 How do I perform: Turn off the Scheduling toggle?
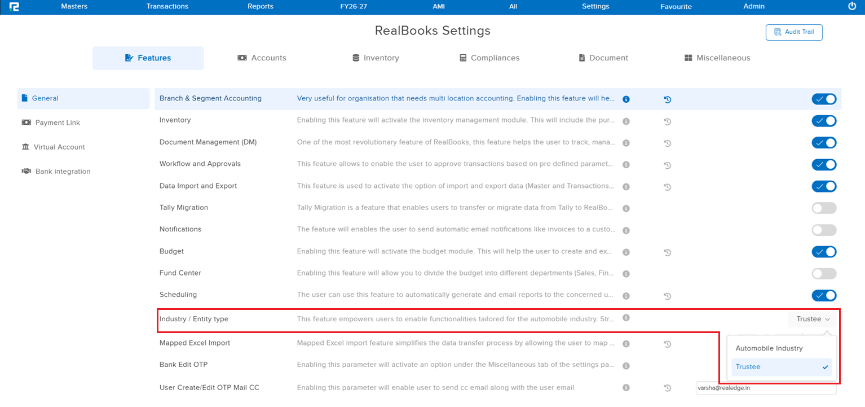tap(824, 295)
